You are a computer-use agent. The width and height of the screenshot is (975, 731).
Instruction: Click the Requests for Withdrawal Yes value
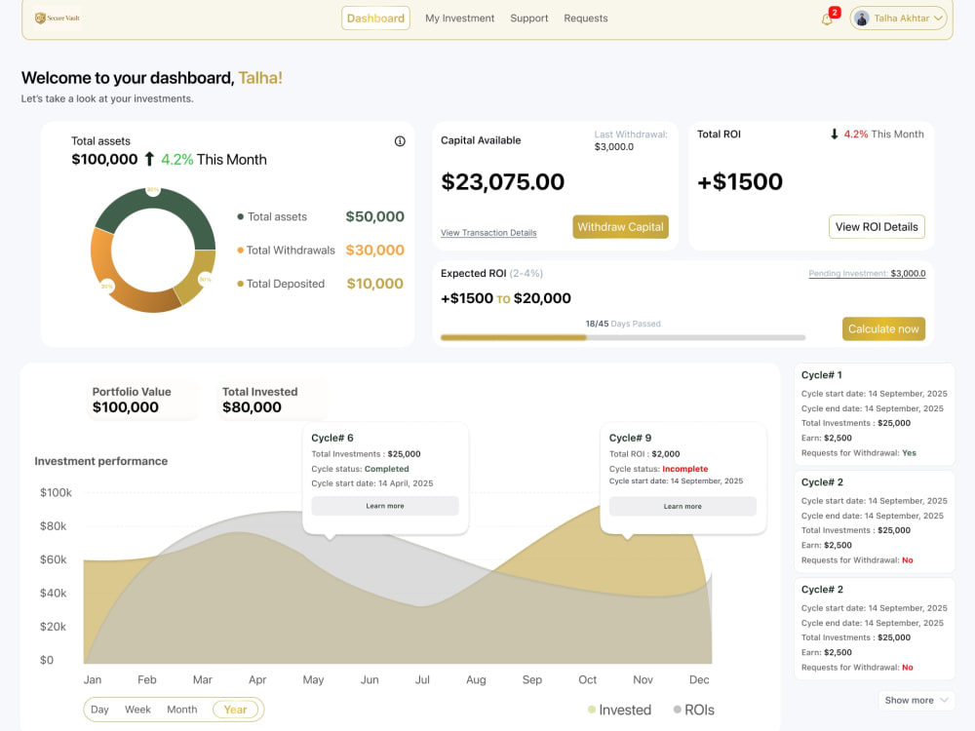coord(909,453)
